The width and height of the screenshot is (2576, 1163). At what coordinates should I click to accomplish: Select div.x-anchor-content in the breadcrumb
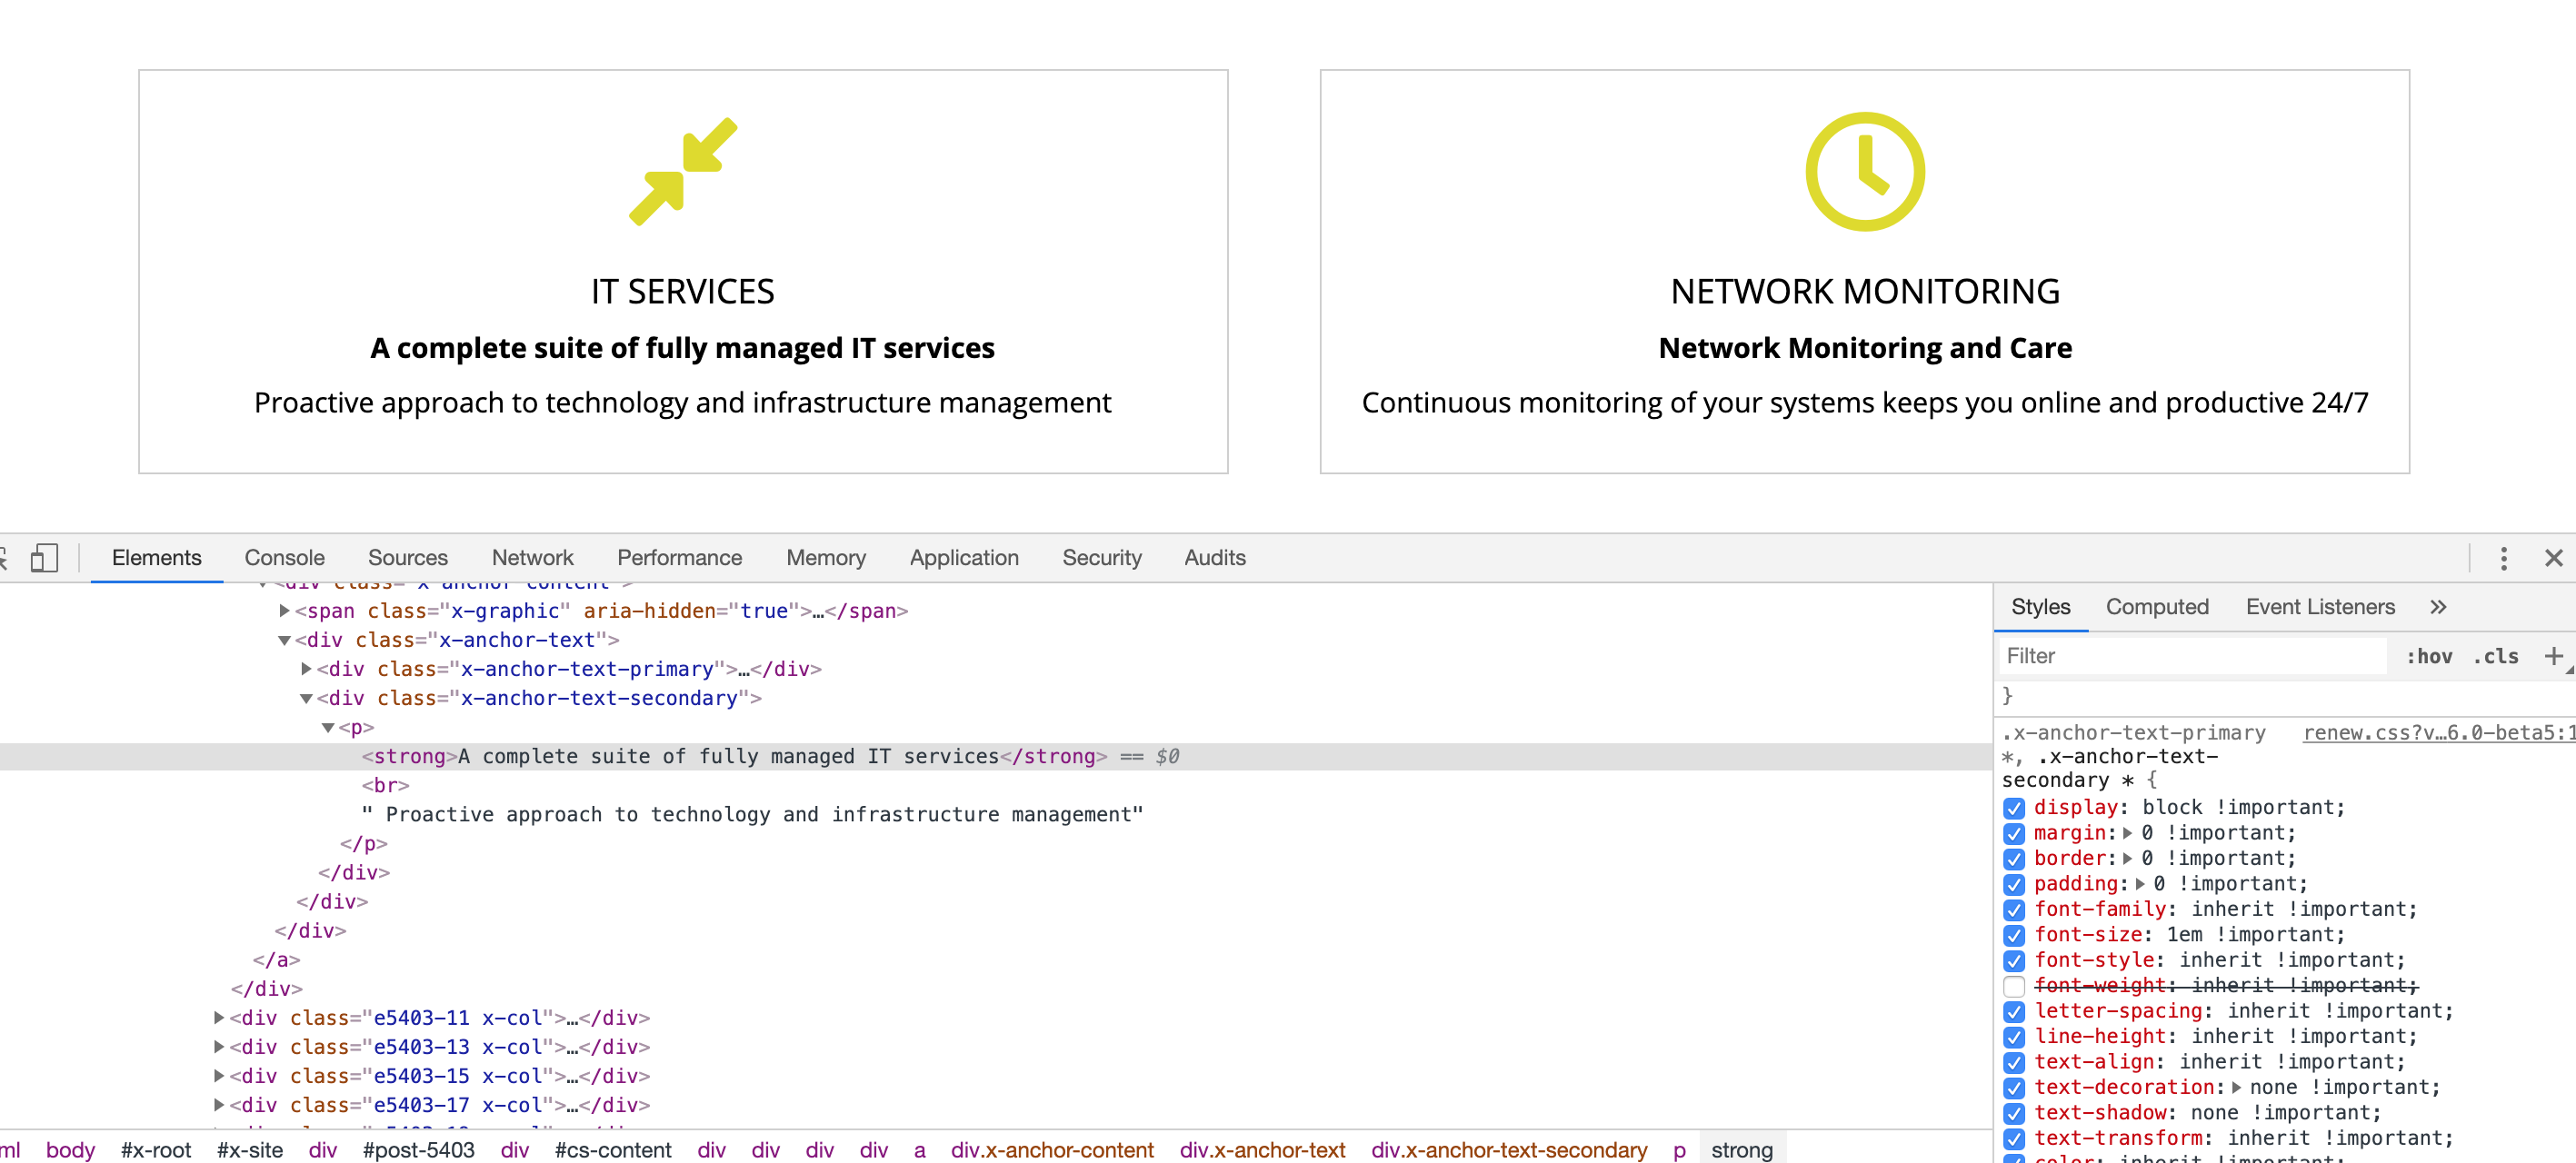(1052, 1150)
